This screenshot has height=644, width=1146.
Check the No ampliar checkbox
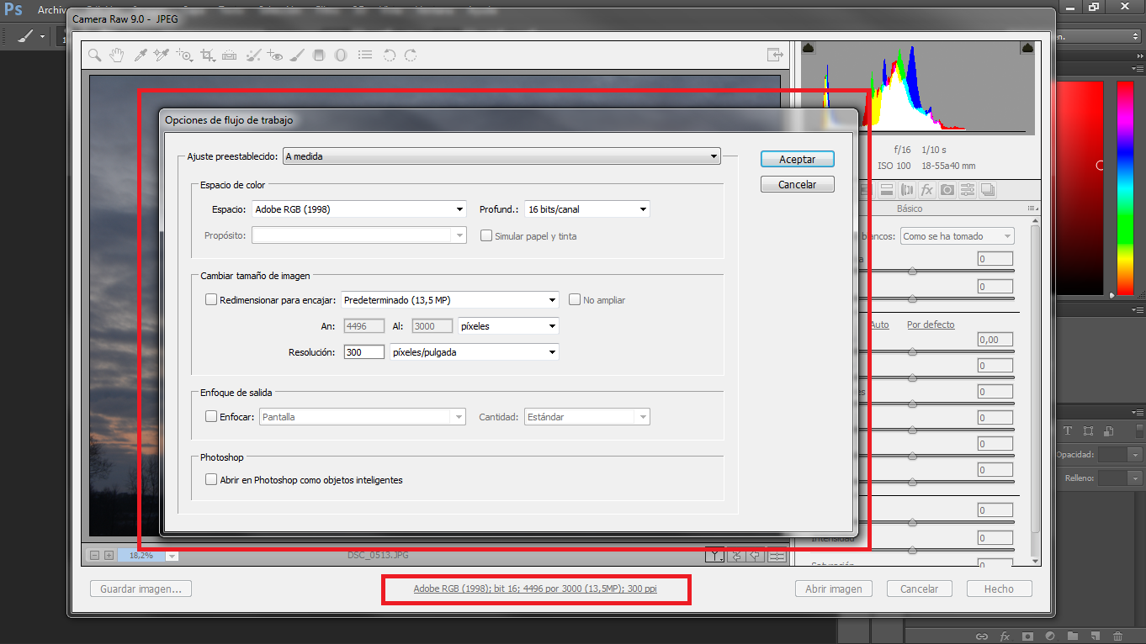576,299
